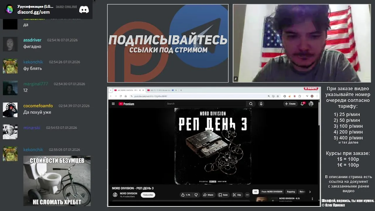Open NORD DIVISION channel name link
Viewport: 375px width, 211px height.
pyautogui.click(x=128, y=193)
